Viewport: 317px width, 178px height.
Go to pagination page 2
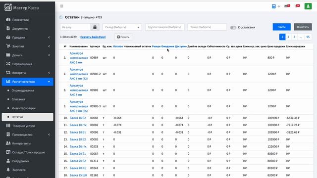click(x=288, y=37)
